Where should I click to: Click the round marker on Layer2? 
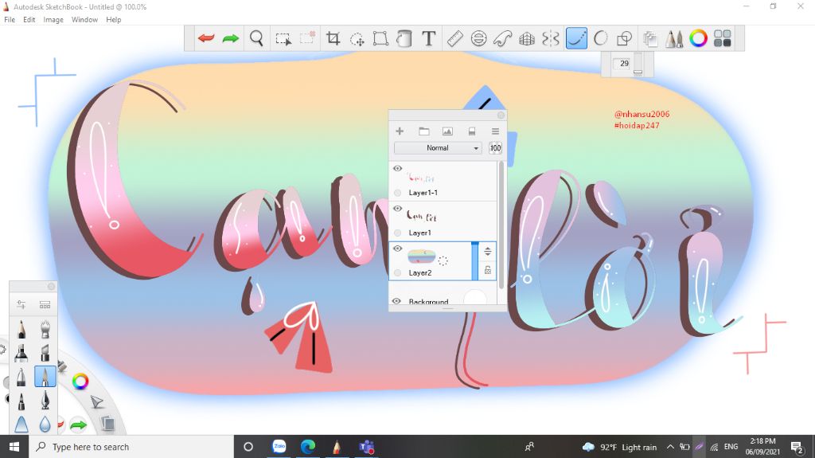click(398, 272)
